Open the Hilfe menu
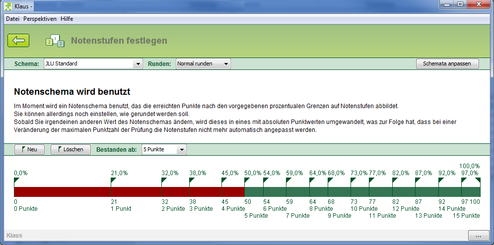This screenshot has height=245, width=494. (x=67, y=19)
